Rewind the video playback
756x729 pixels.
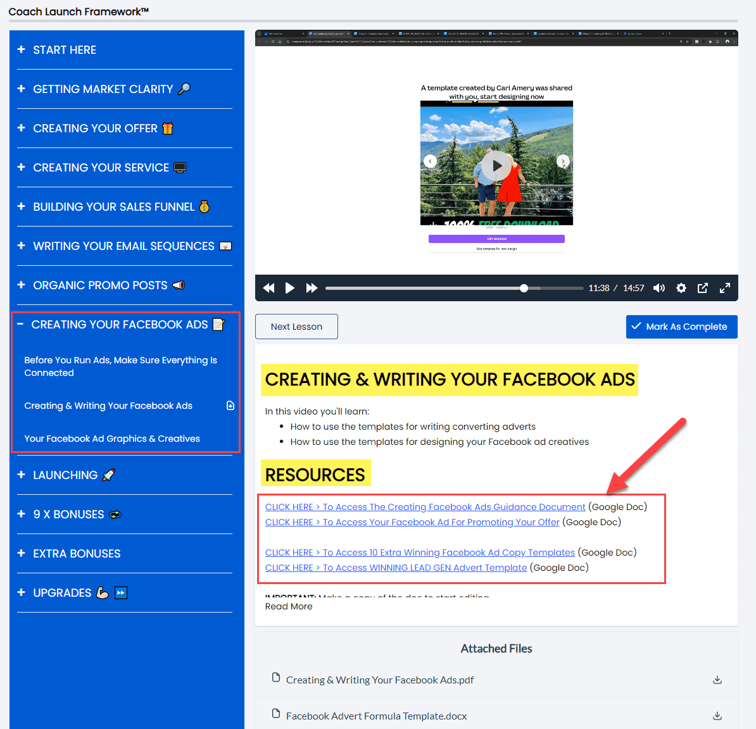[x=268, y=288]
